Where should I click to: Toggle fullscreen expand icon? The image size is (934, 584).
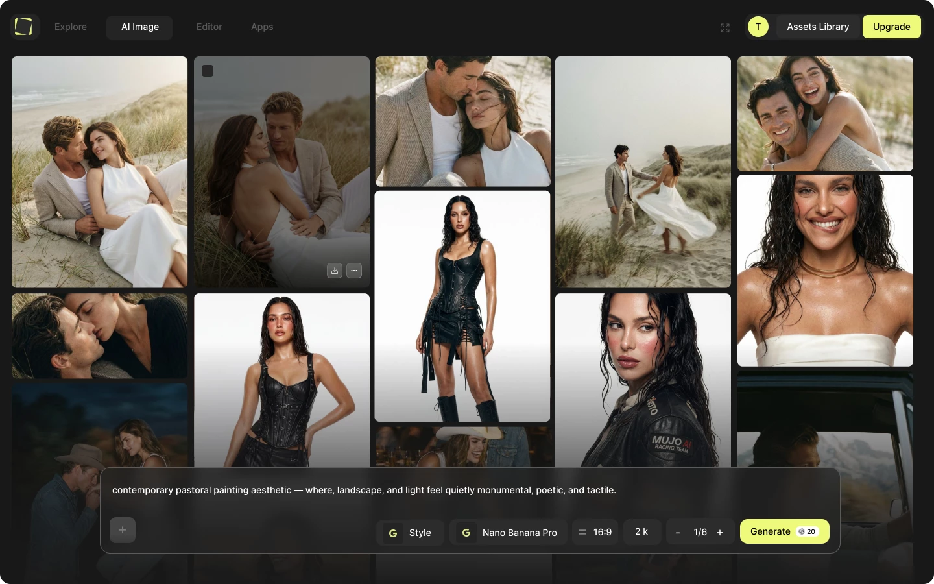click(725, 27)
